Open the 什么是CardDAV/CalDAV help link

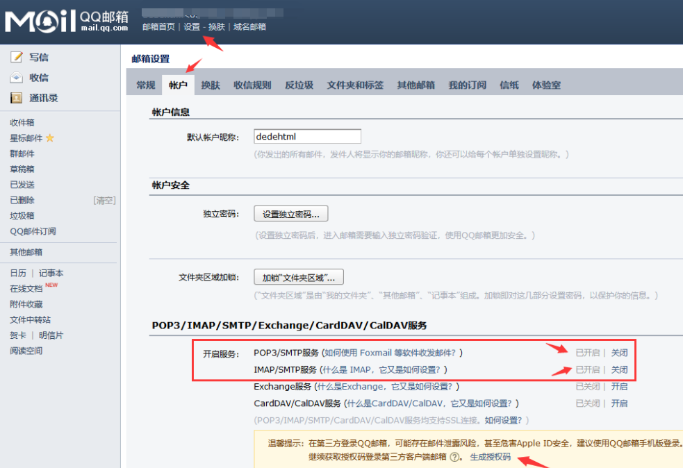coord(429,403)
